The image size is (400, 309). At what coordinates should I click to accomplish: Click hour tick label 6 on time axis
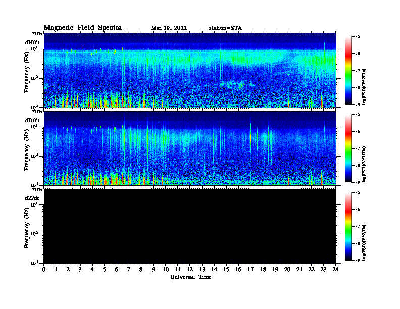pyautogui.click(x=117, y=270)
